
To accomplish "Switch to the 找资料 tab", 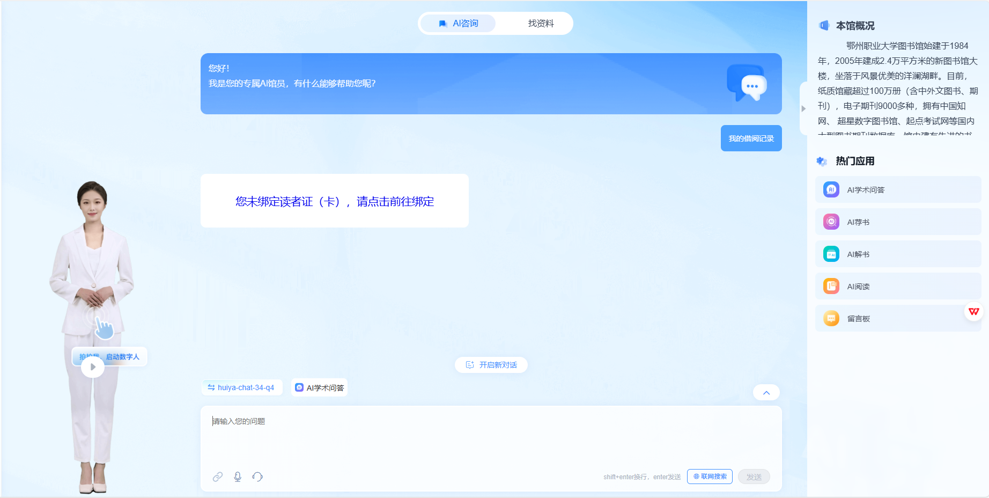I will tap(541, 24).
